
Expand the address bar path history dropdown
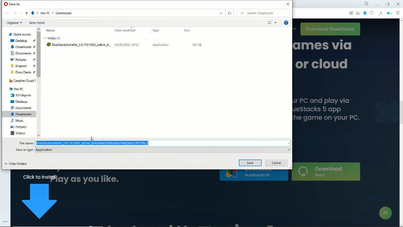coord(220,13)
